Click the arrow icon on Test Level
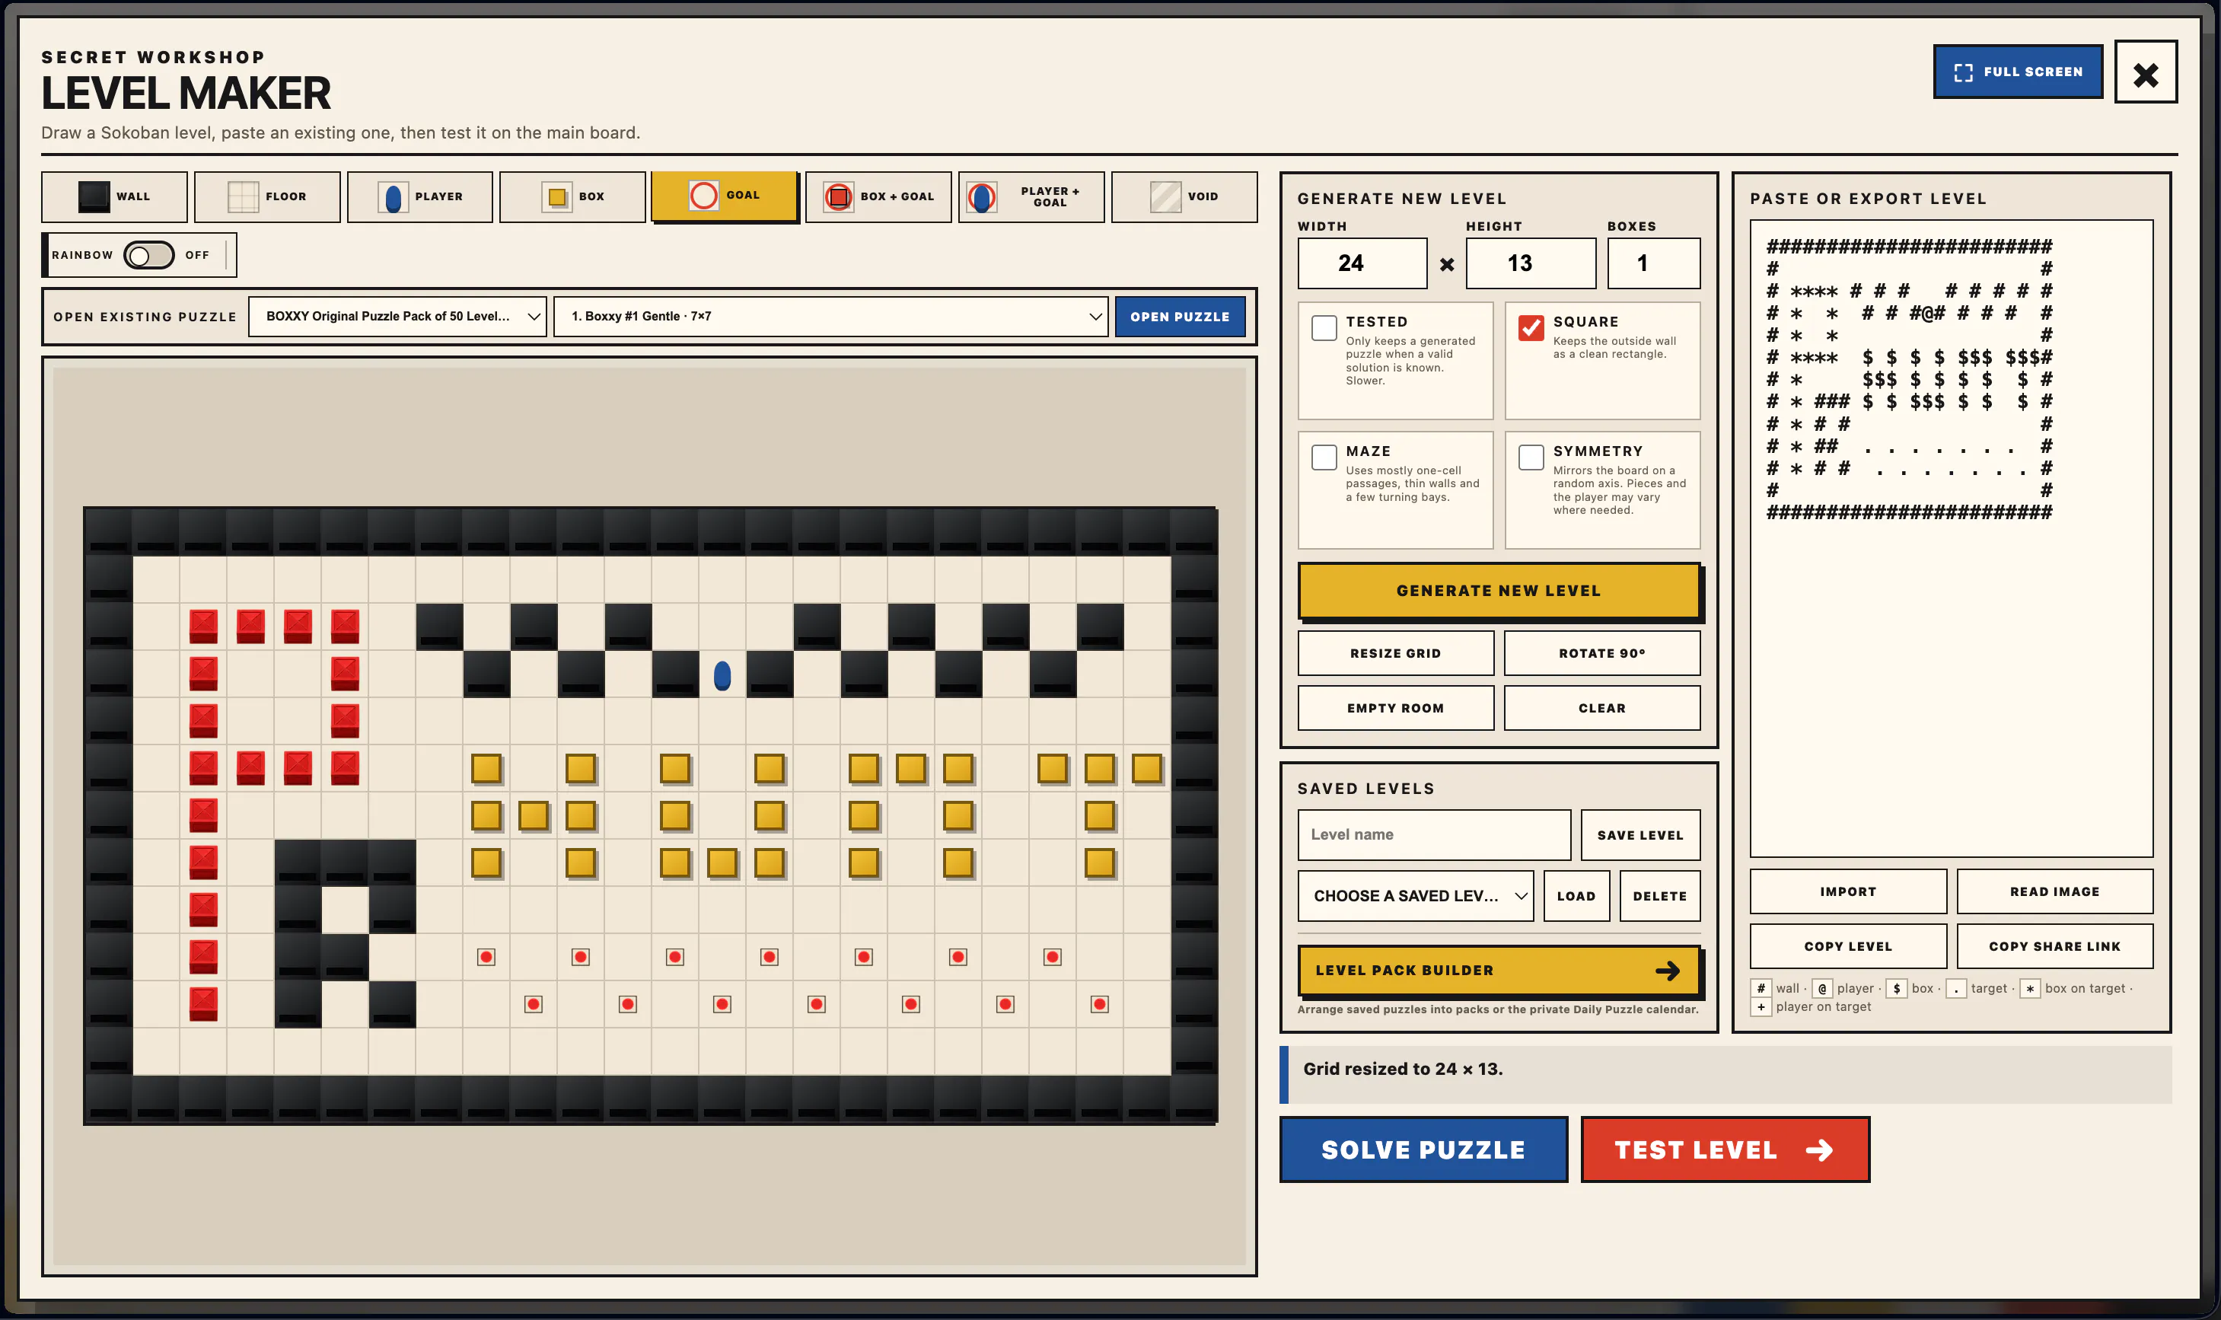The width and height of the screenshot is (2221, 1320). point(1819,1150)
